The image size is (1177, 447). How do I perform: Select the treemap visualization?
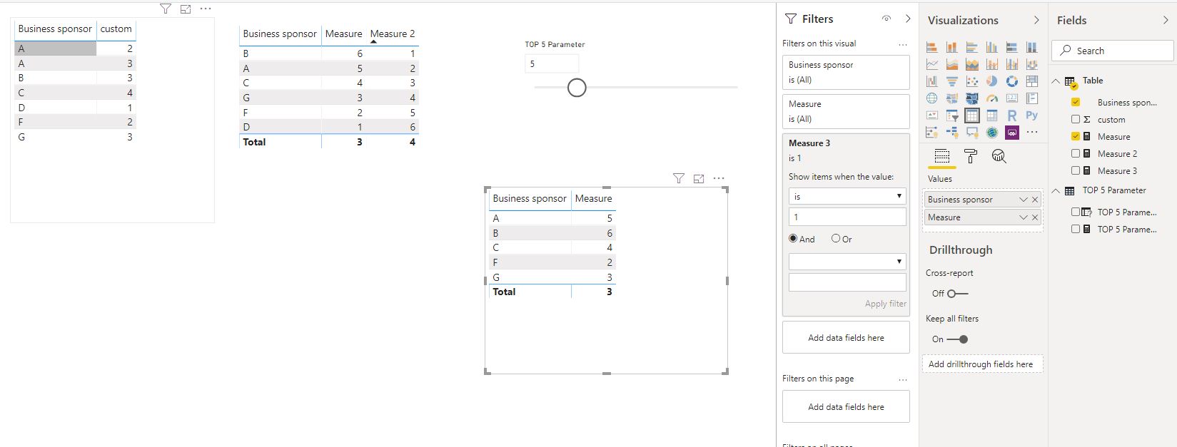point(1031,81)
